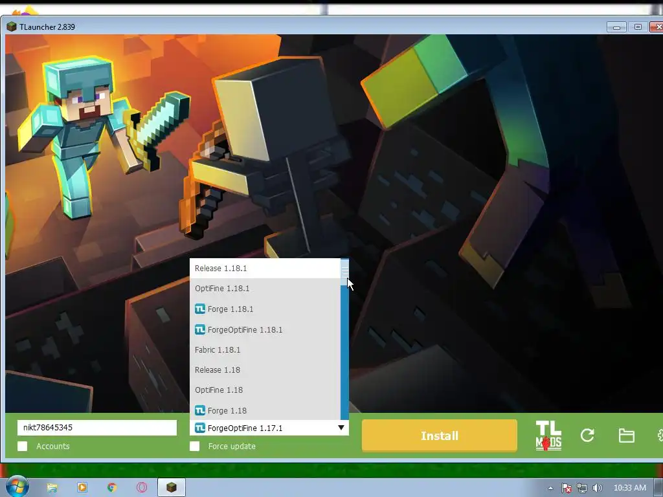
Task: Click the refresh versions icon
Action: click(587, 436)
